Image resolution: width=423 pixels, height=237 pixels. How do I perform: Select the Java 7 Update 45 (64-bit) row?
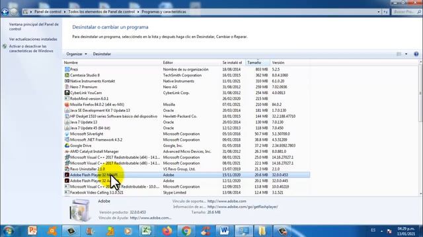(x=186, y=128)
